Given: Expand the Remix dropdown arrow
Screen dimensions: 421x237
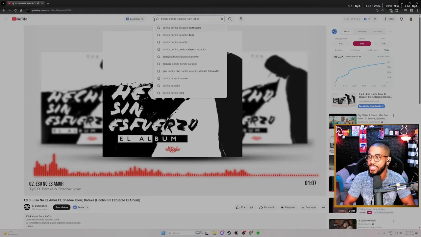Looking at the screenshot, I should [87, 207].
